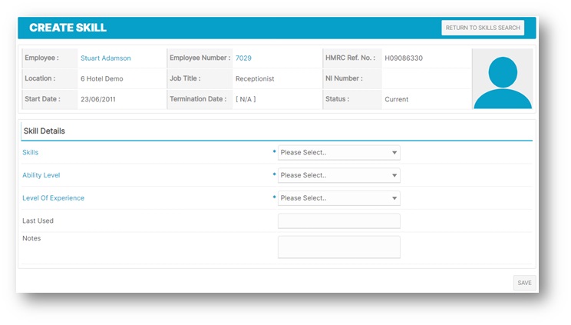Open the Level Of Experience dropdown
The width and height of the screenshot is (571, 325).
point(338,198)
